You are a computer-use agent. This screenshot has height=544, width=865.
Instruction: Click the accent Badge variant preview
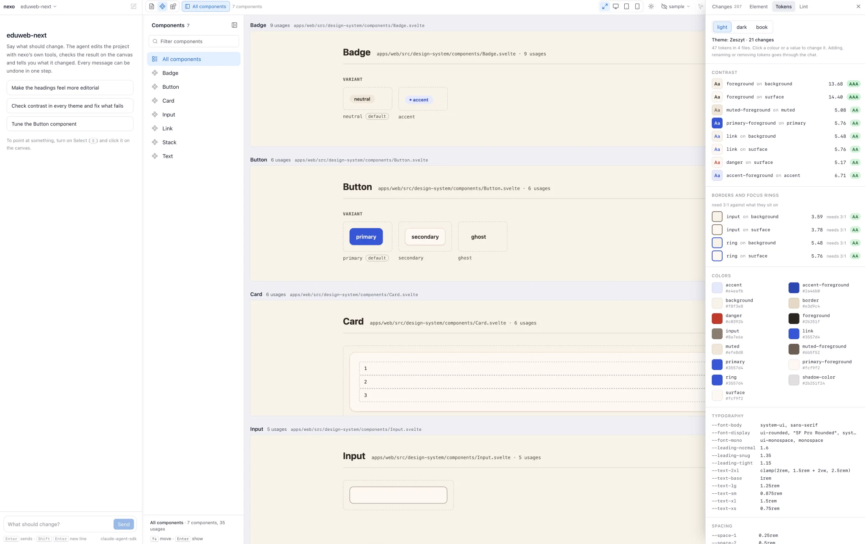point(419,100)
